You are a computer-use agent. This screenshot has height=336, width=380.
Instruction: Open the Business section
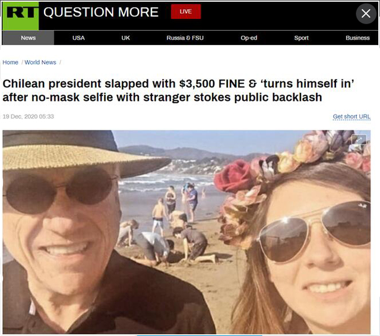(x=357, y=38)
